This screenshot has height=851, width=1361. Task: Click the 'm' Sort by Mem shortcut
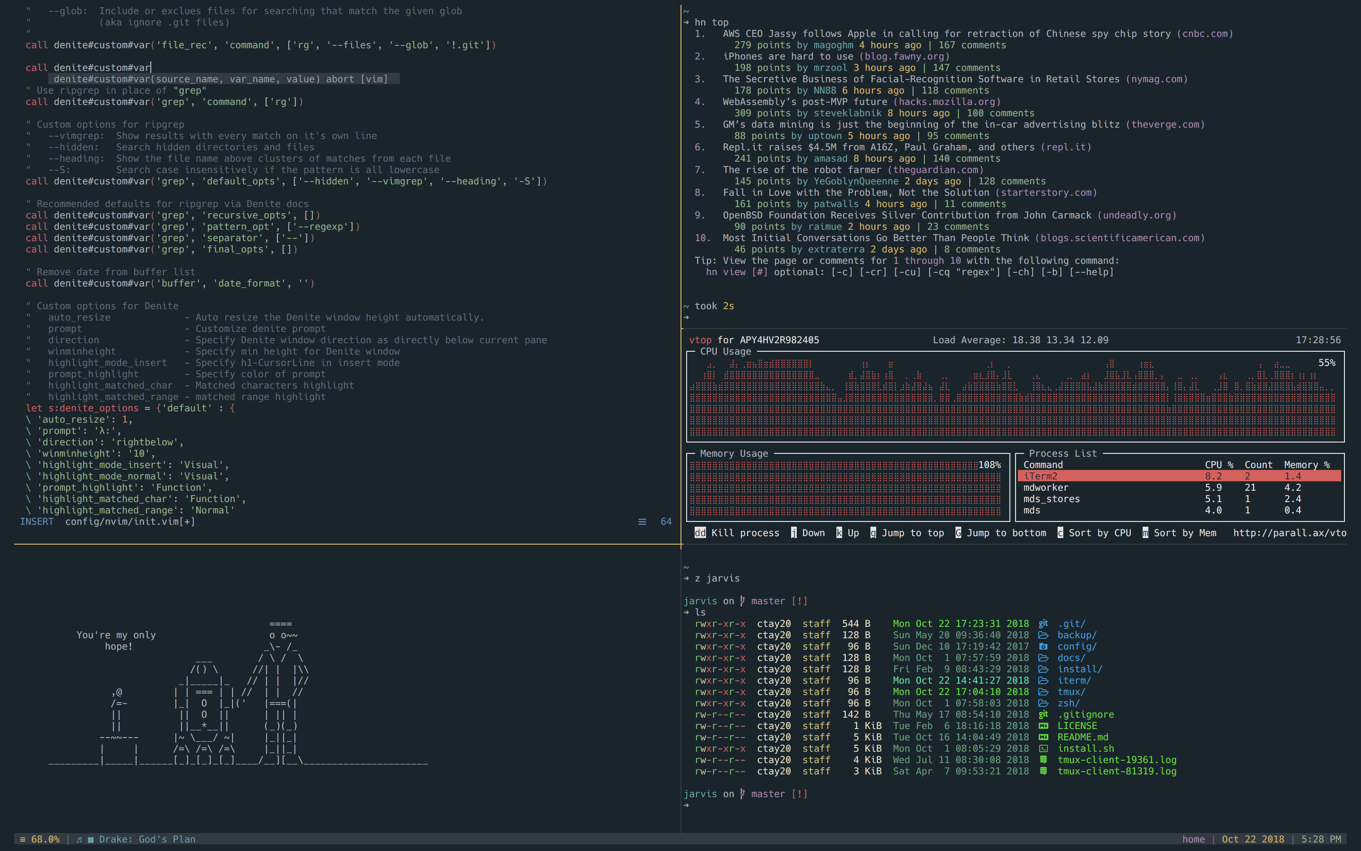(1145, 533)
